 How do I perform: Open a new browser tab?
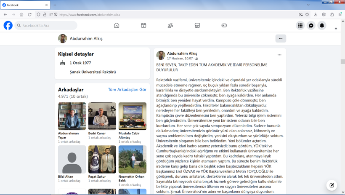[55, 5]
